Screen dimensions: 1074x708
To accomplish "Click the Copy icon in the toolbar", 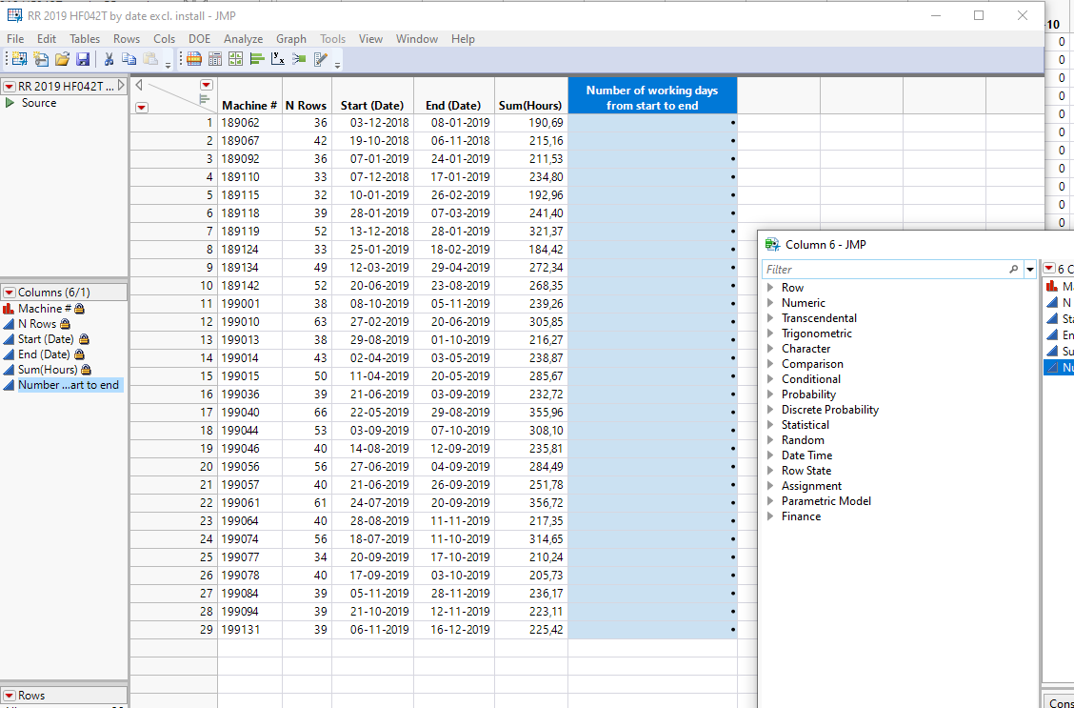I will (130, 59).
